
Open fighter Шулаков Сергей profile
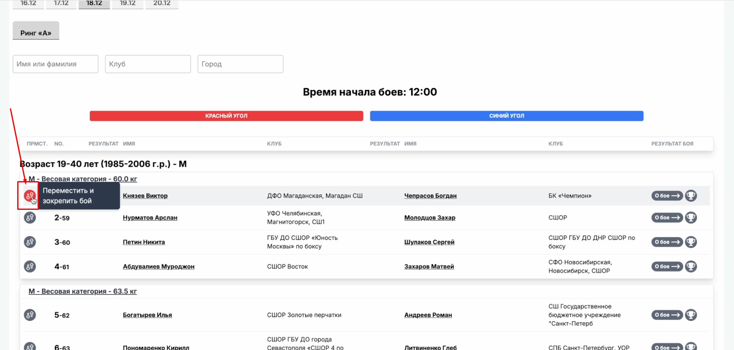[x=430, y=242]
